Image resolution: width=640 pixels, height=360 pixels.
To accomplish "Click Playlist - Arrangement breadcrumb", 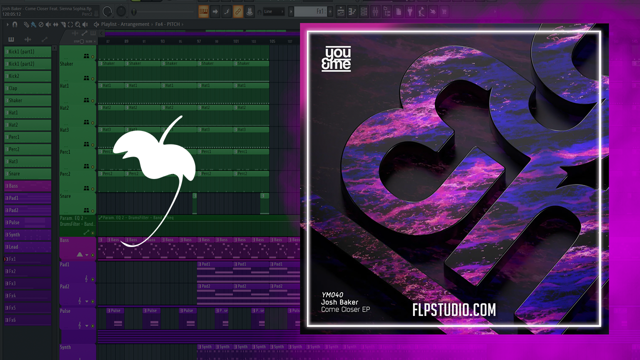I will 125,24.
